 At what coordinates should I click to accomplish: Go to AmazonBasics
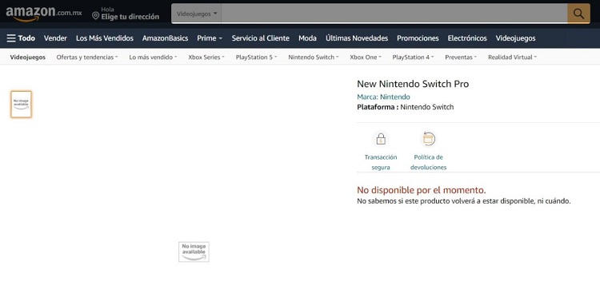coord(165,38)
